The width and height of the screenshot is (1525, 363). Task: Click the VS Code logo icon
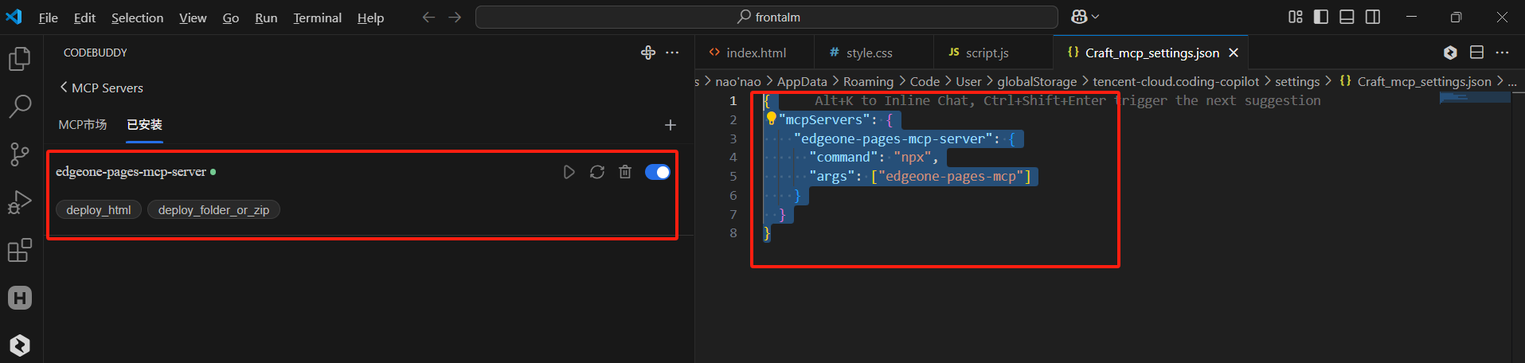coord(14,17)
